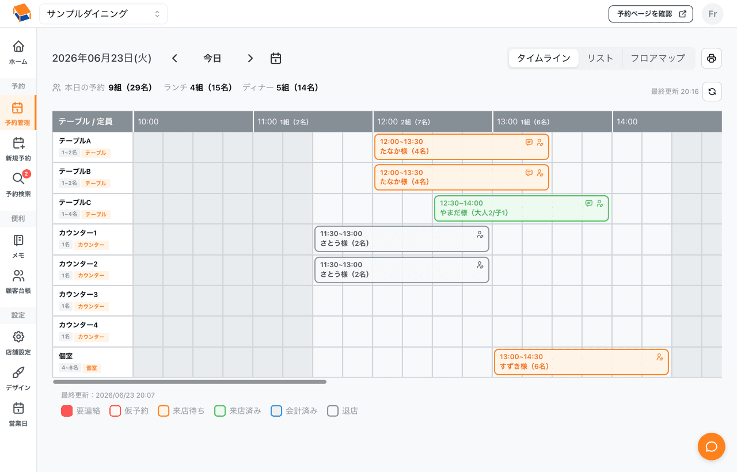The height and width of the screenshot is (472, 737).
Task: Click the 来店済み green legend swatch
Action: pyautogui.click(x=220, y=411)
